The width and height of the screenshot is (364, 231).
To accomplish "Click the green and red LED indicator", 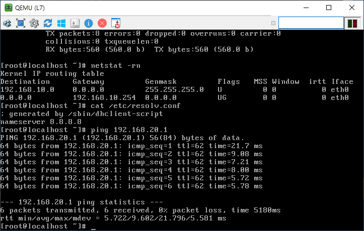I will point(352,24).
